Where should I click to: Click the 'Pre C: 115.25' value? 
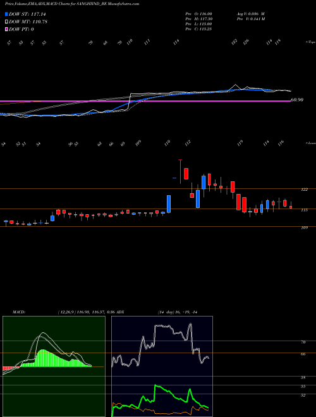198,29
